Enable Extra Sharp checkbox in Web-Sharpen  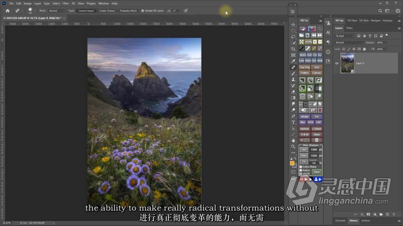pyautogui.click(x=301, y=167)
